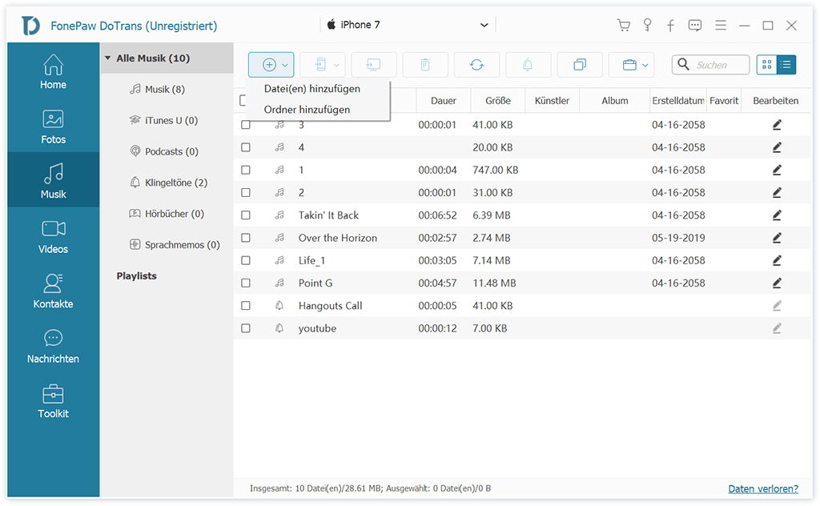This screenshot has height=506, width=820.
Task: Switch to list view
Action: point(786,65)
